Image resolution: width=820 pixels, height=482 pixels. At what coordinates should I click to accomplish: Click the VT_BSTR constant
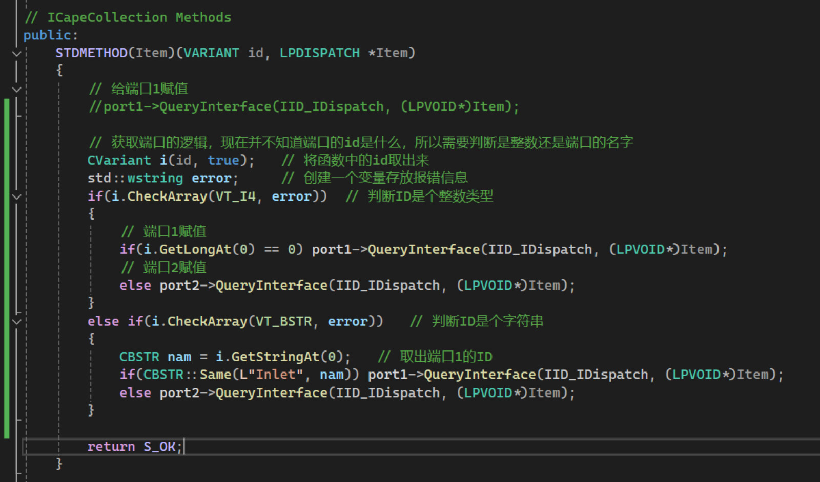pyautogui.click(x=283, y=321)
